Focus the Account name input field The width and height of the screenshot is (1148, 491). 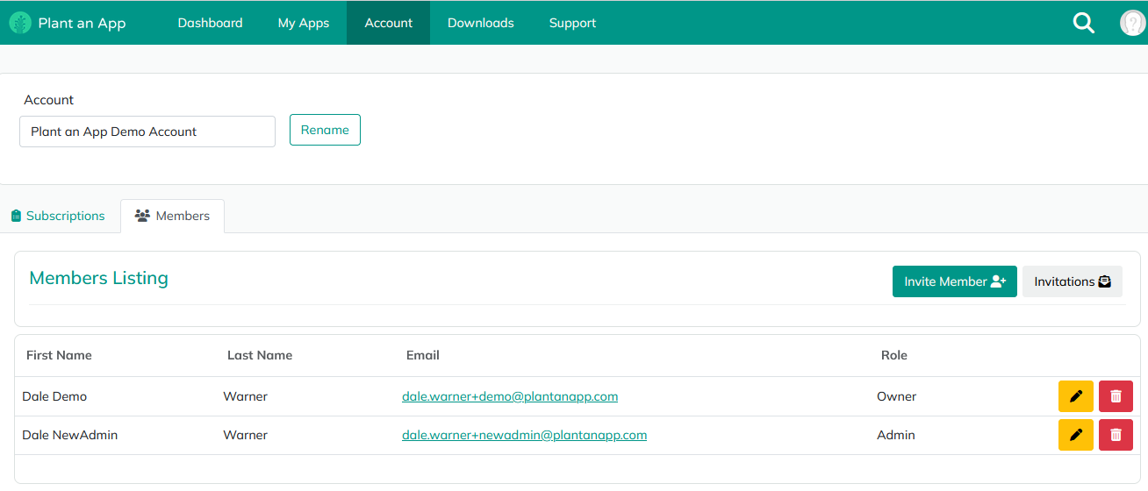click(x=147, y=132)
